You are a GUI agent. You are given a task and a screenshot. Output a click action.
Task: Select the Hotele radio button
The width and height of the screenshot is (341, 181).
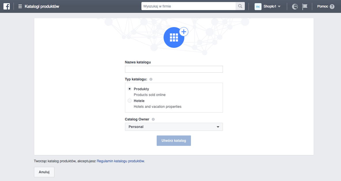(x=130, y=101)
